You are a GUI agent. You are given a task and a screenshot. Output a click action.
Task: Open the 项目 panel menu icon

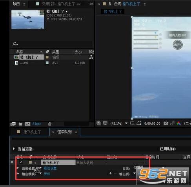coord(24,4)
